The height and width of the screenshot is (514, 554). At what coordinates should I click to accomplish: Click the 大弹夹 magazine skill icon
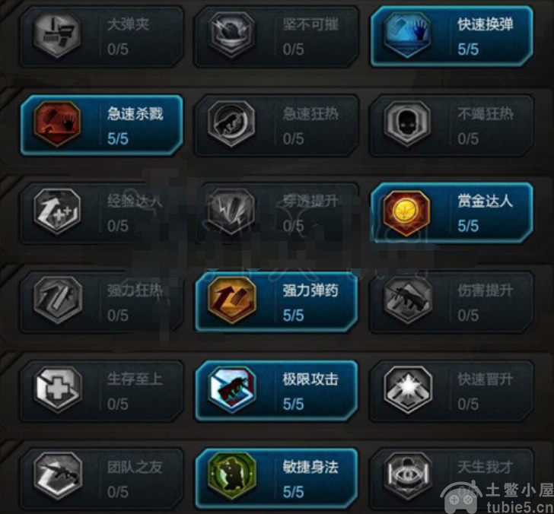pyautogui.click(x=57, y=35)
